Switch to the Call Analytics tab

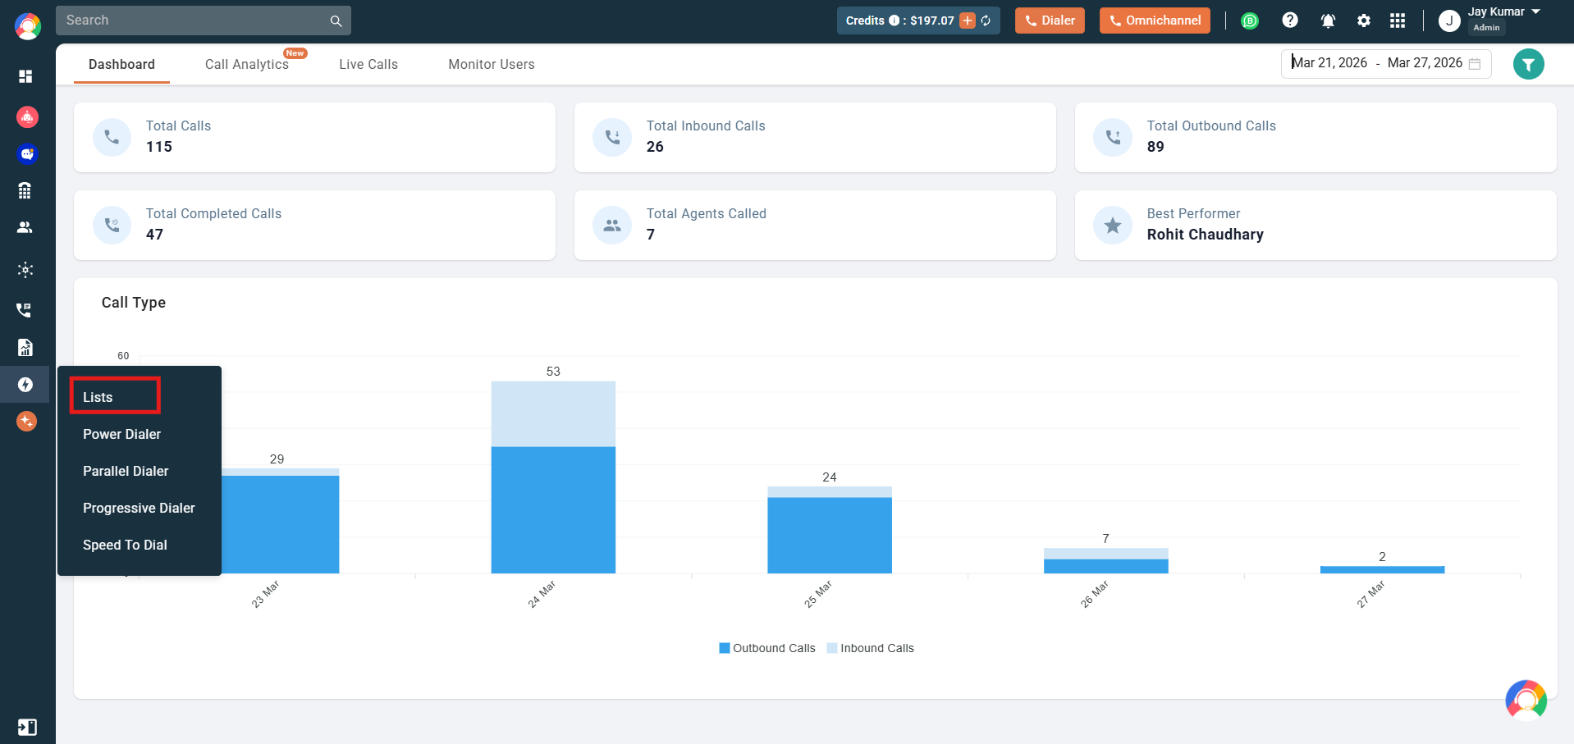(247, 64)
